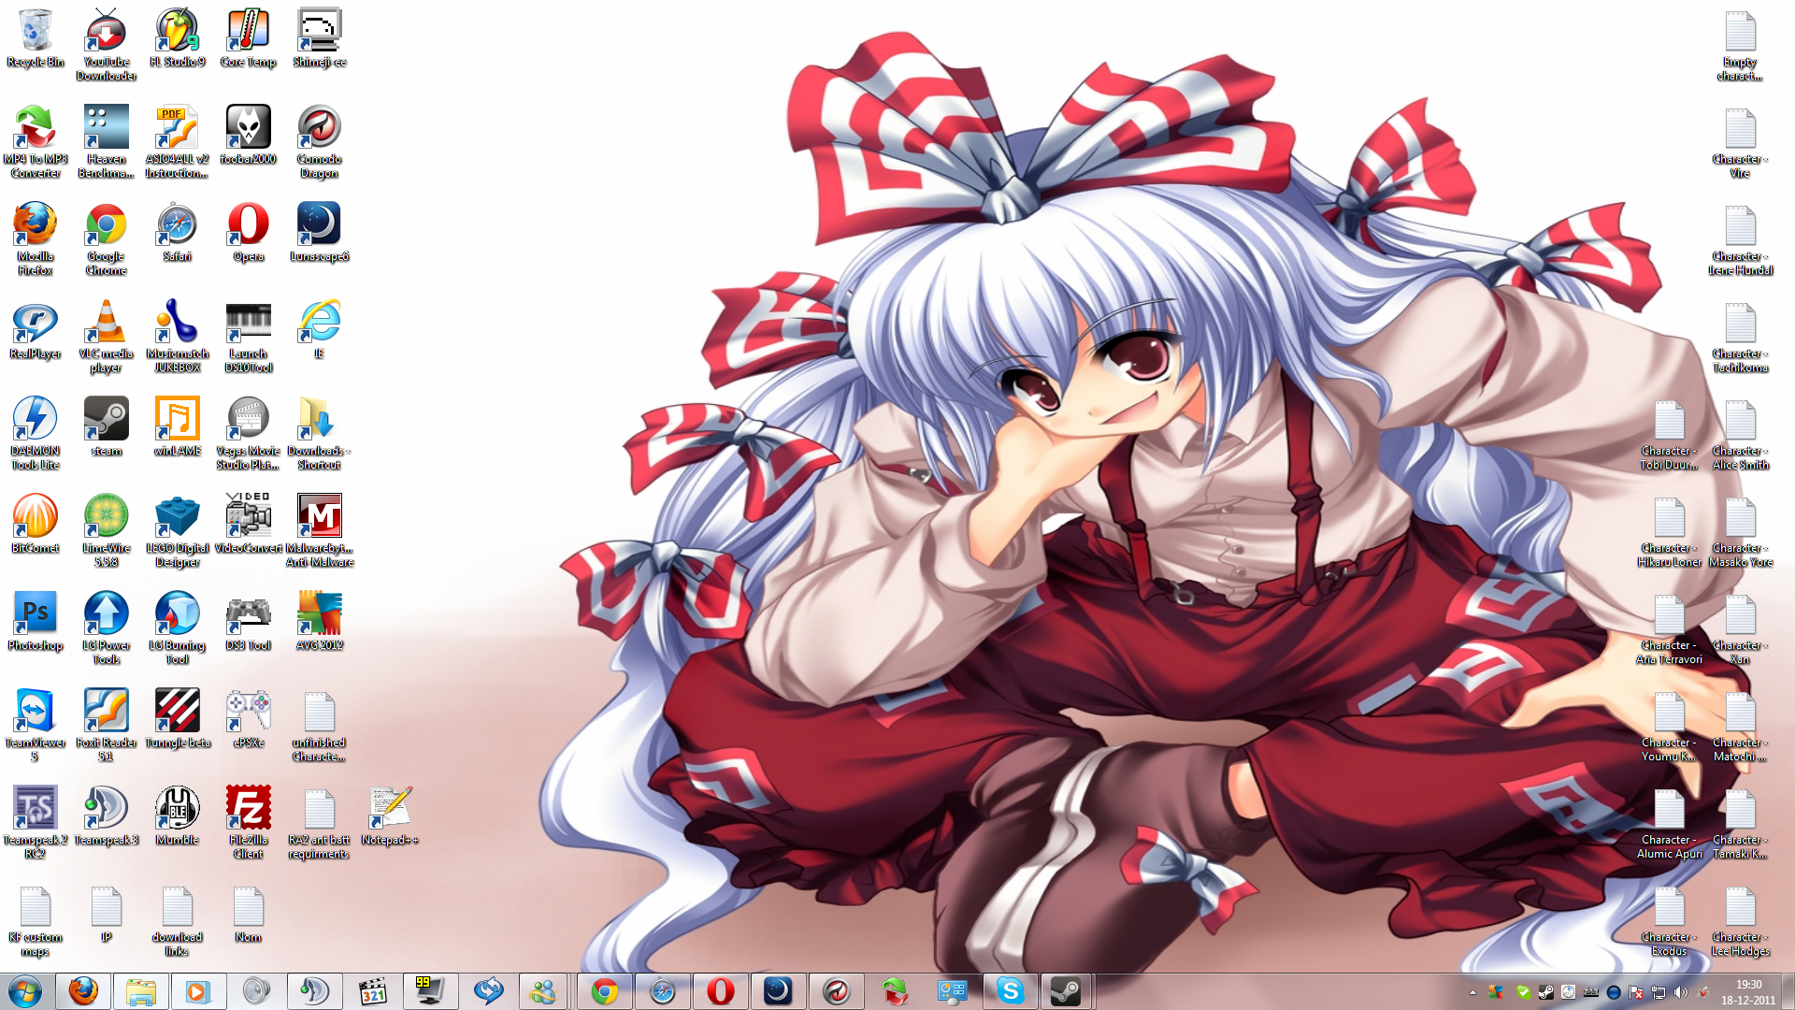This screenshot has height=1010, width=1795.
Task: Open the Musicmatch JUKEBOX shortcut
Action: click(x=178, y=337)
